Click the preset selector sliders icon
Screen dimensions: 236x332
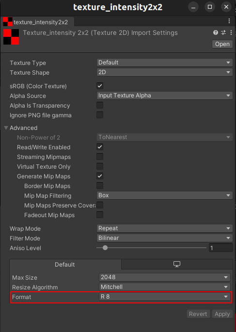[223, 32]
